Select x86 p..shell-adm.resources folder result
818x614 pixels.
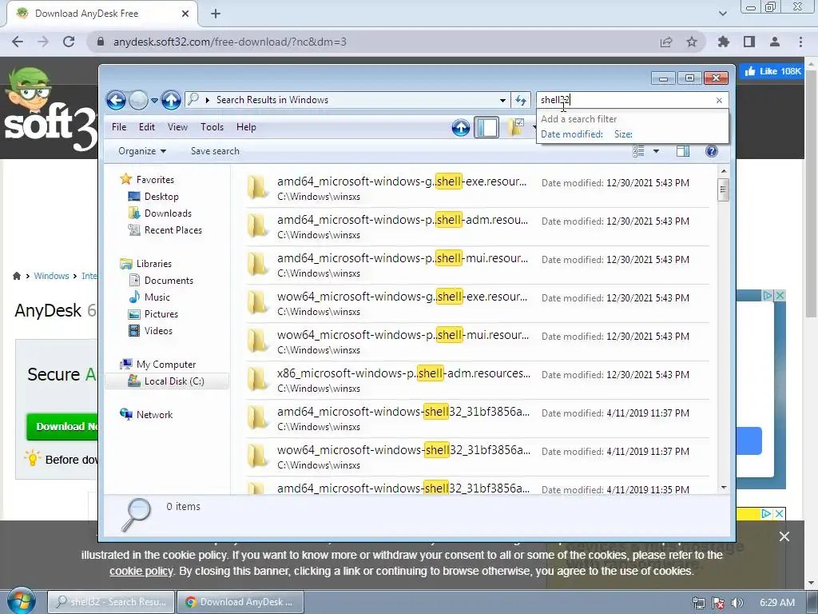click(x=477, y=380)
